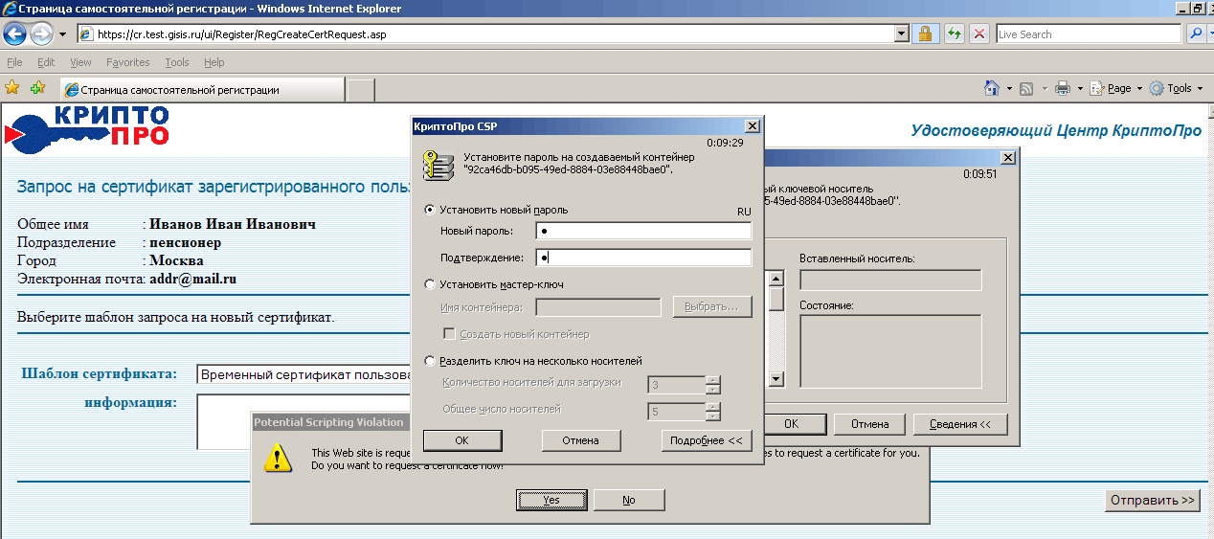Image resolution: width=1214 pixels, height=539 pixels.
Task: Click the 'Вставленный носитель' field
Action: pos(890,280)
